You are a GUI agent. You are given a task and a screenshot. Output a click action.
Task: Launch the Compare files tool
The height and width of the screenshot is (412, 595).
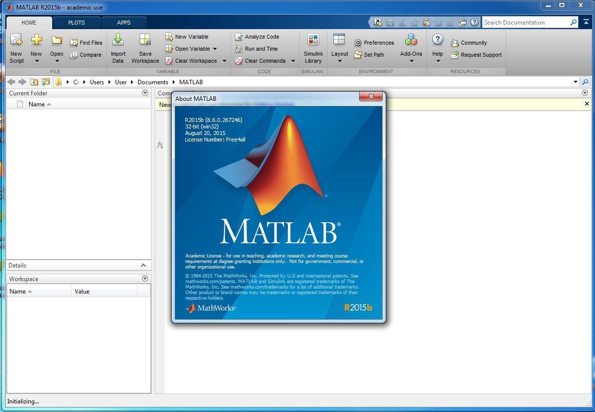click(86, 55)
